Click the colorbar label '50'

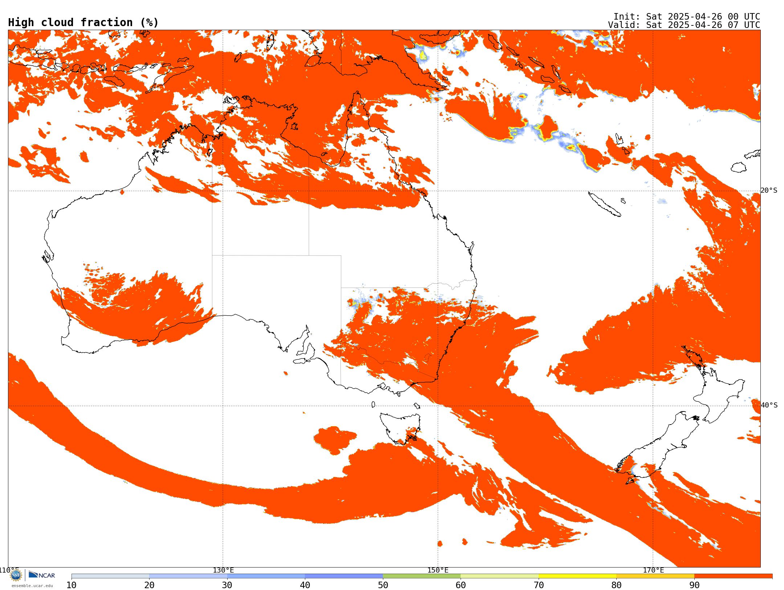click(383, 585)
